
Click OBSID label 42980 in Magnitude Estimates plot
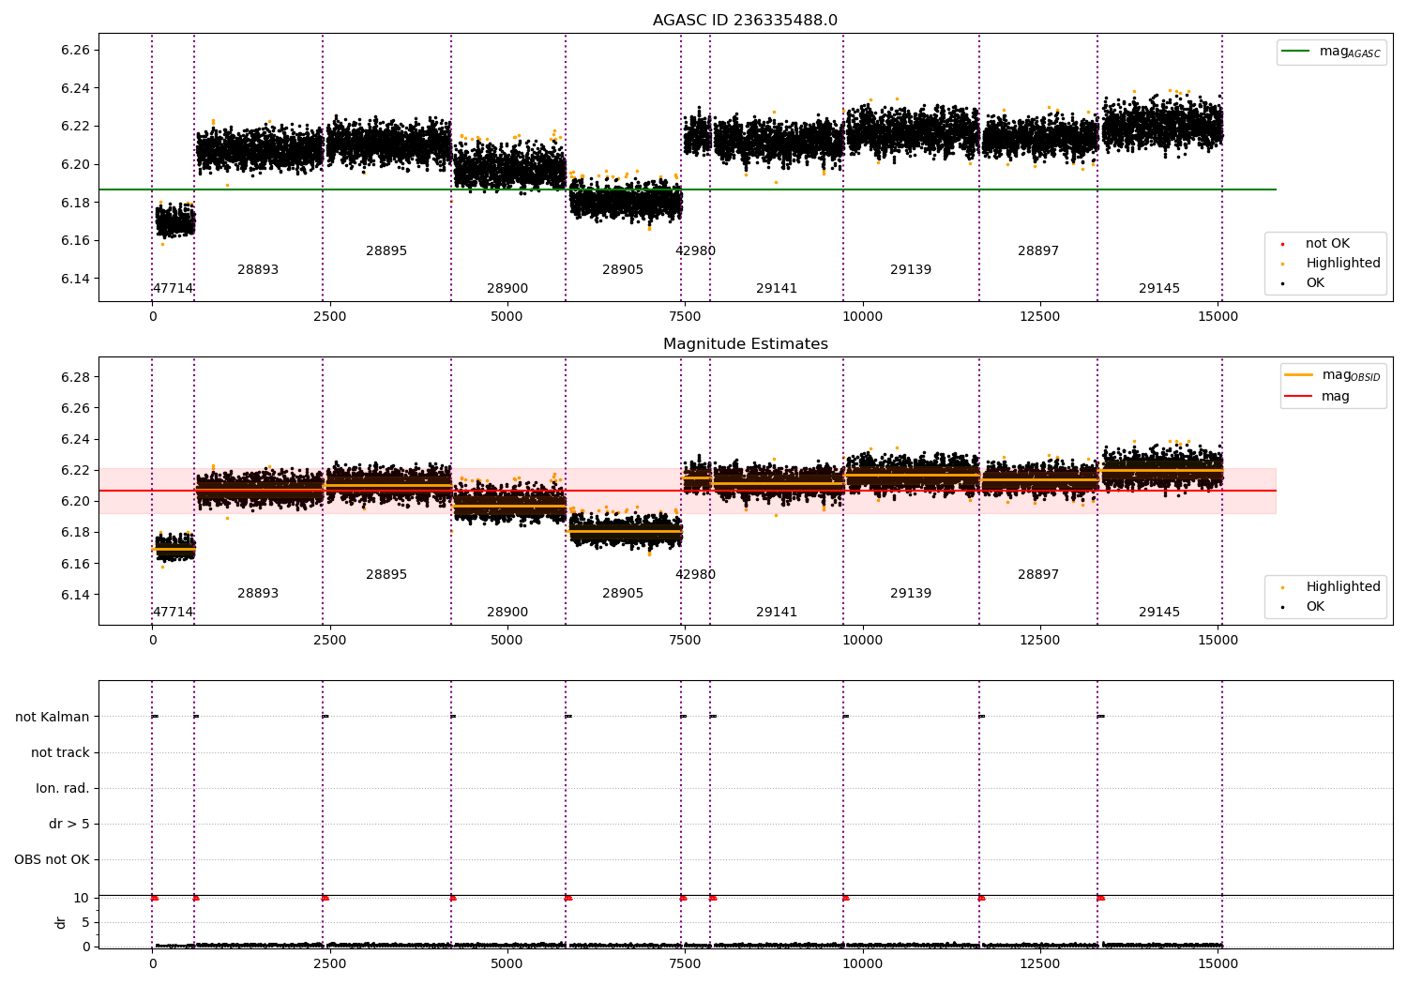695,575
